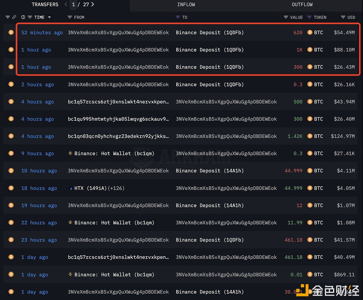Open the '2 hours ago' transaction link

pyautogui.click(x=38, y=84)
